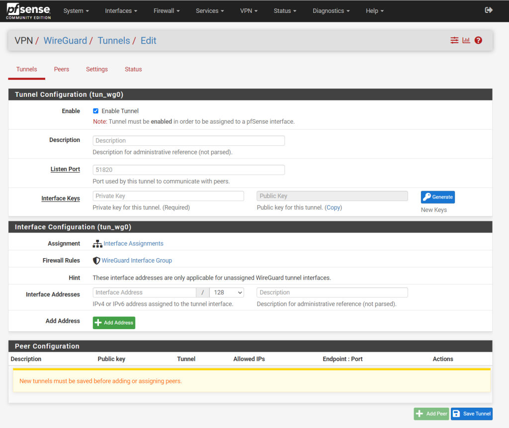
Task: Open the WireGuard Interface Group link
Action: click(137, 261)
